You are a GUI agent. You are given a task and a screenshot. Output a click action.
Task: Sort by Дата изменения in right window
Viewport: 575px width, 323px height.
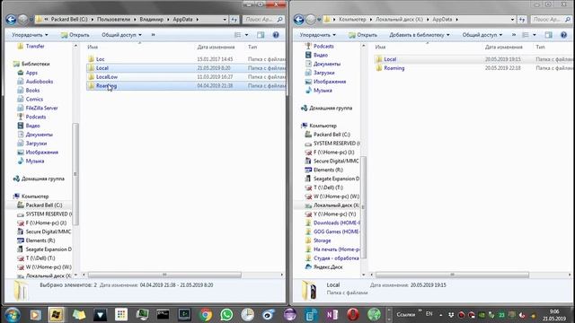coord(503,47)
